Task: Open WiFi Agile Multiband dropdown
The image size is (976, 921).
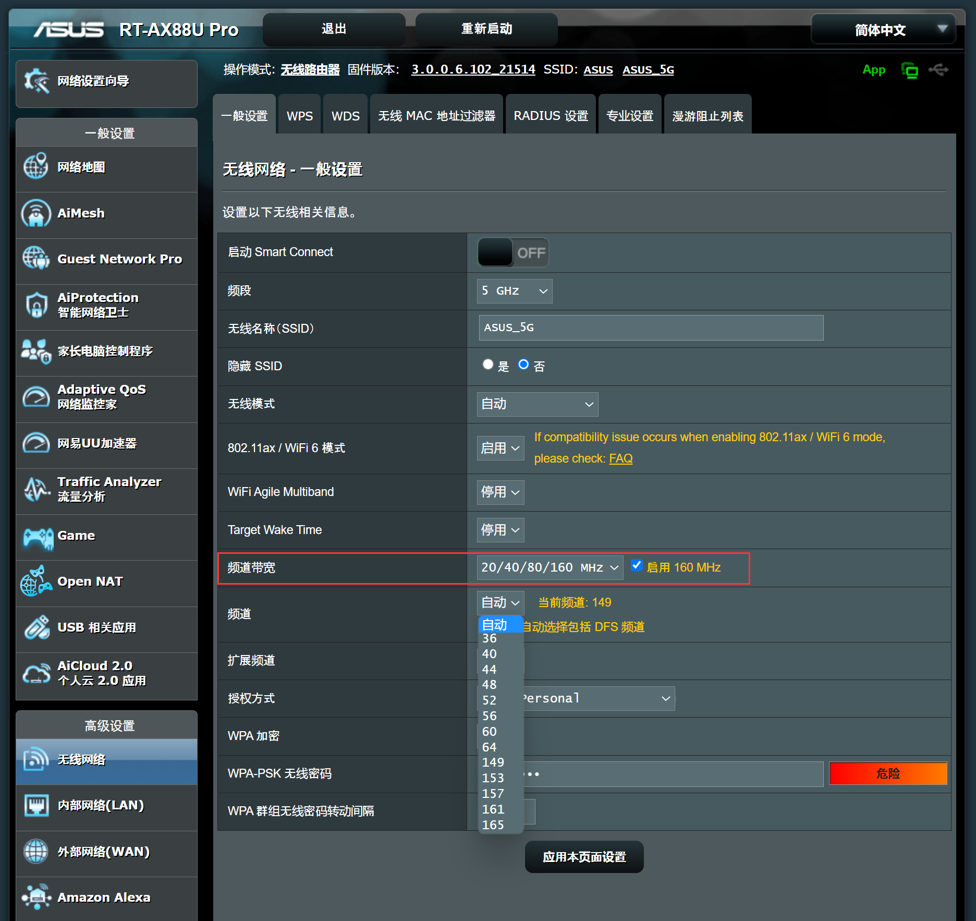Action: click(500, 492)
